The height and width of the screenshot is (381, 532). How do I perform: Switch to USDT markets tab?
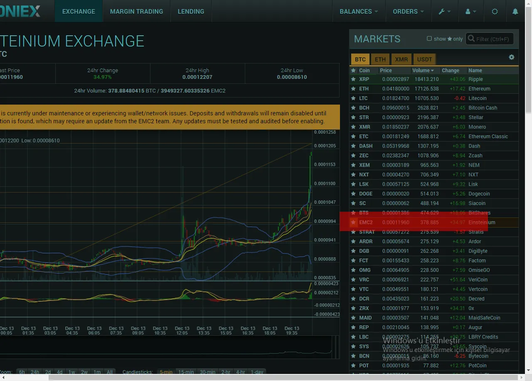pyautogui.click(x=424, y=59)
